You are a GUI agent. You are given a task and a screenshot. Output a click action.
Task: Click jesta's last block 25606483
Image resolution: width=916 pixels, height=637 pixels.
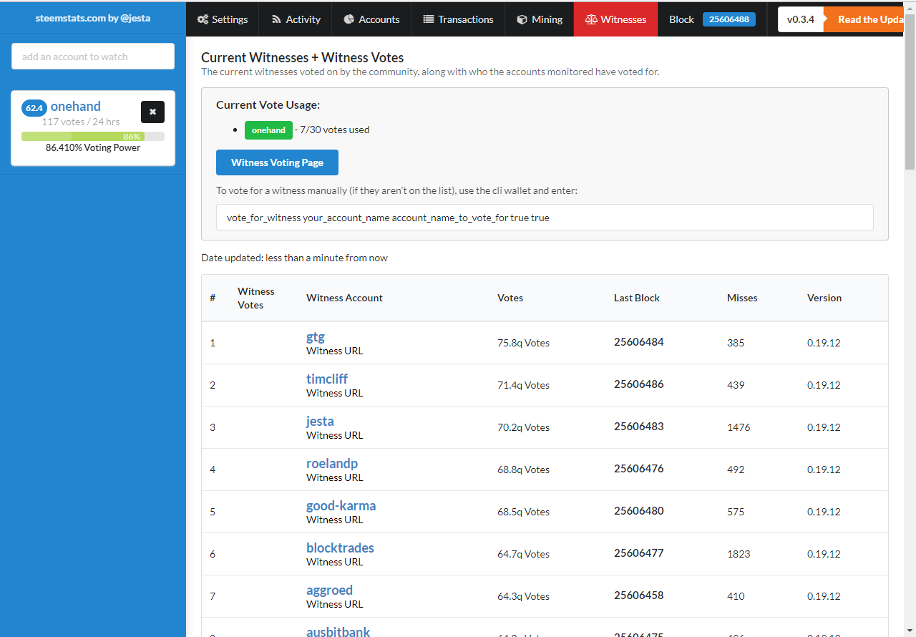coord(639,427)
